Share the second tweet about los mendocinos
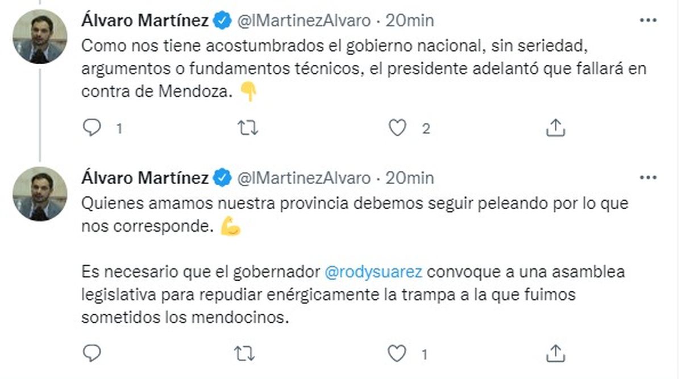The width and height of the screenshot is (682, 379). coord(555,353)
